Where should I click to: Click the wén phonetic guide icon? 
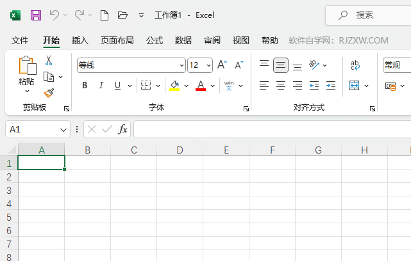[229, 86]
